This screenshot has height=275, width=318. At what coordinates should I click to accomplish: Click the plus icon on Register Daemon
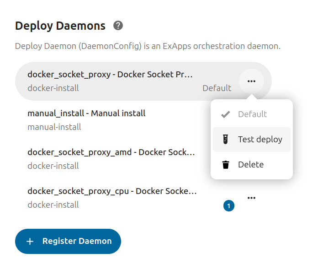point(30,241)
